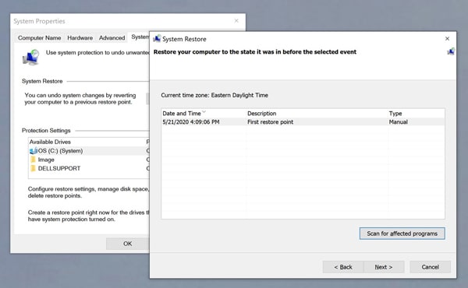Click Next in System Restore
Image resolution: width=468 pixels, height=288 pixels.
[x=384, y=267]
